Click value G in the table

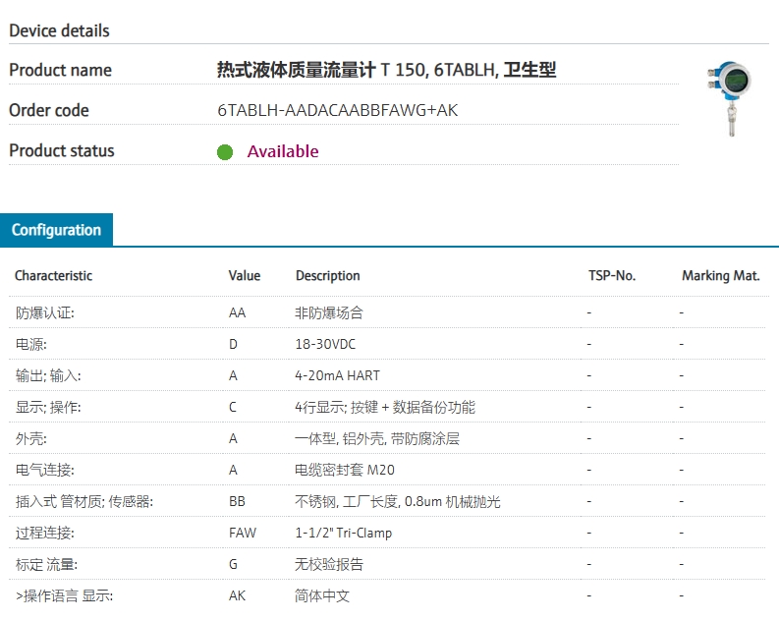233,564
